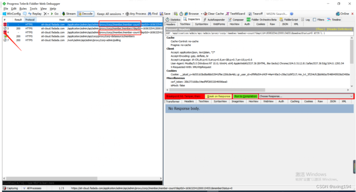Toggle Capturing in status bar
Image resolution: width=356 pixels, height=192 pixels.
[10, 188]
